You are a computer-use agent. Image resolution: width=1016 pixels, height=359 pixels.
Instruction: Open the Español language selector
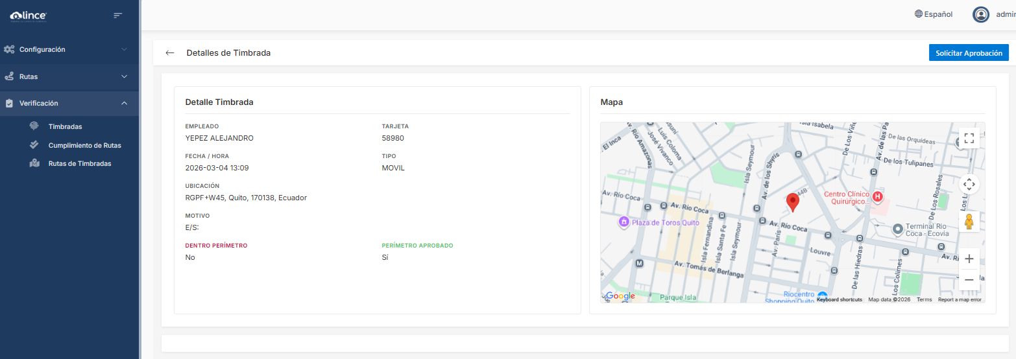click(934, 14)
